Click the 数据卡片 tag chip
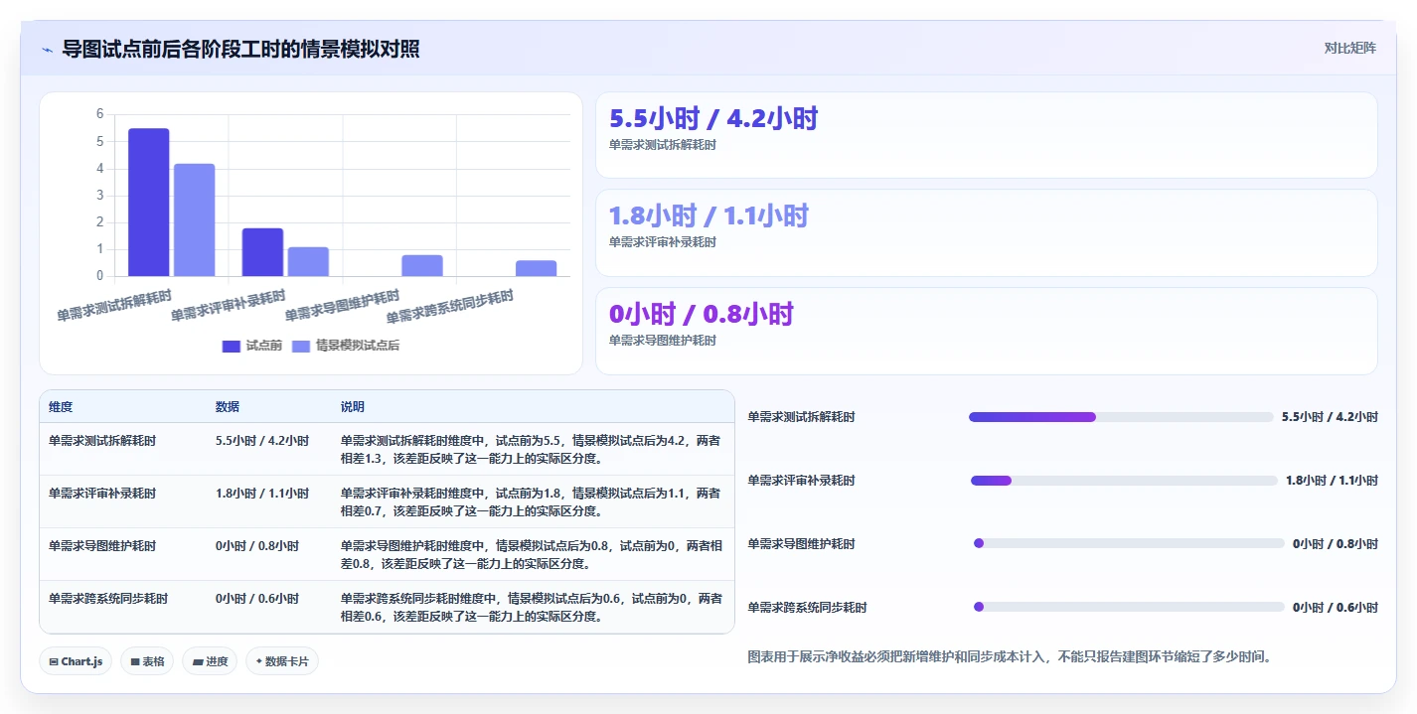 point(282,661)
